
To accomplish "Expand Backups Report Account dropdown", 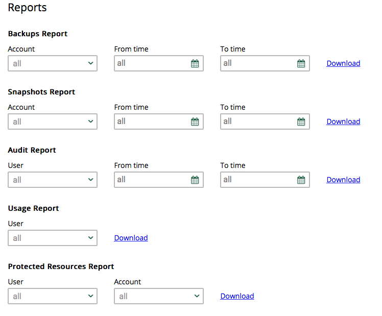I will click(53, 63).
